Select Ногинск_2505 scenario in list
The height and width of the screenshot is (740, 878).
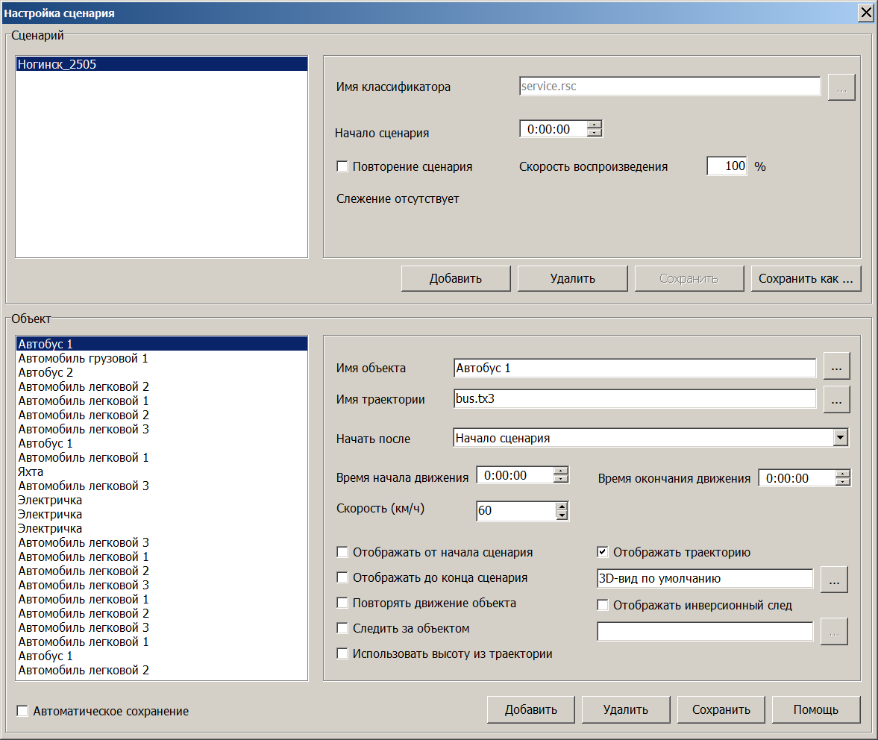click(57, 64)
